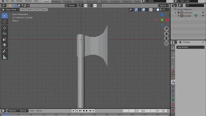The image size is (206, 116).
Task: Open World properties tab
Action: pyautogui.click(x=173, y=72)
